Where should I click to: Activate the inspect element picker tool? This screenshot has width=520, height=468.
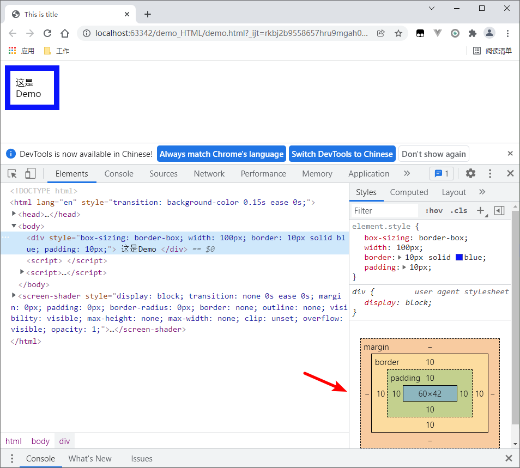(x=13, y=174)
